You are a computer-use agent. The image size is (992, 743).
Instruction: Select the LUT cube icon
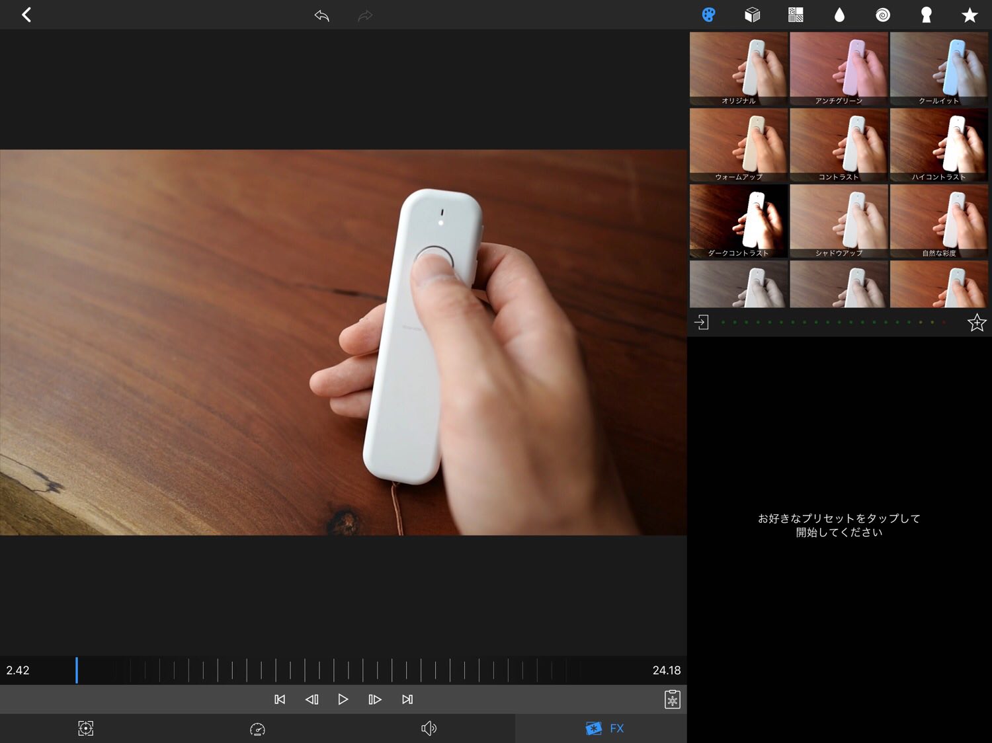tap(752, 15)
